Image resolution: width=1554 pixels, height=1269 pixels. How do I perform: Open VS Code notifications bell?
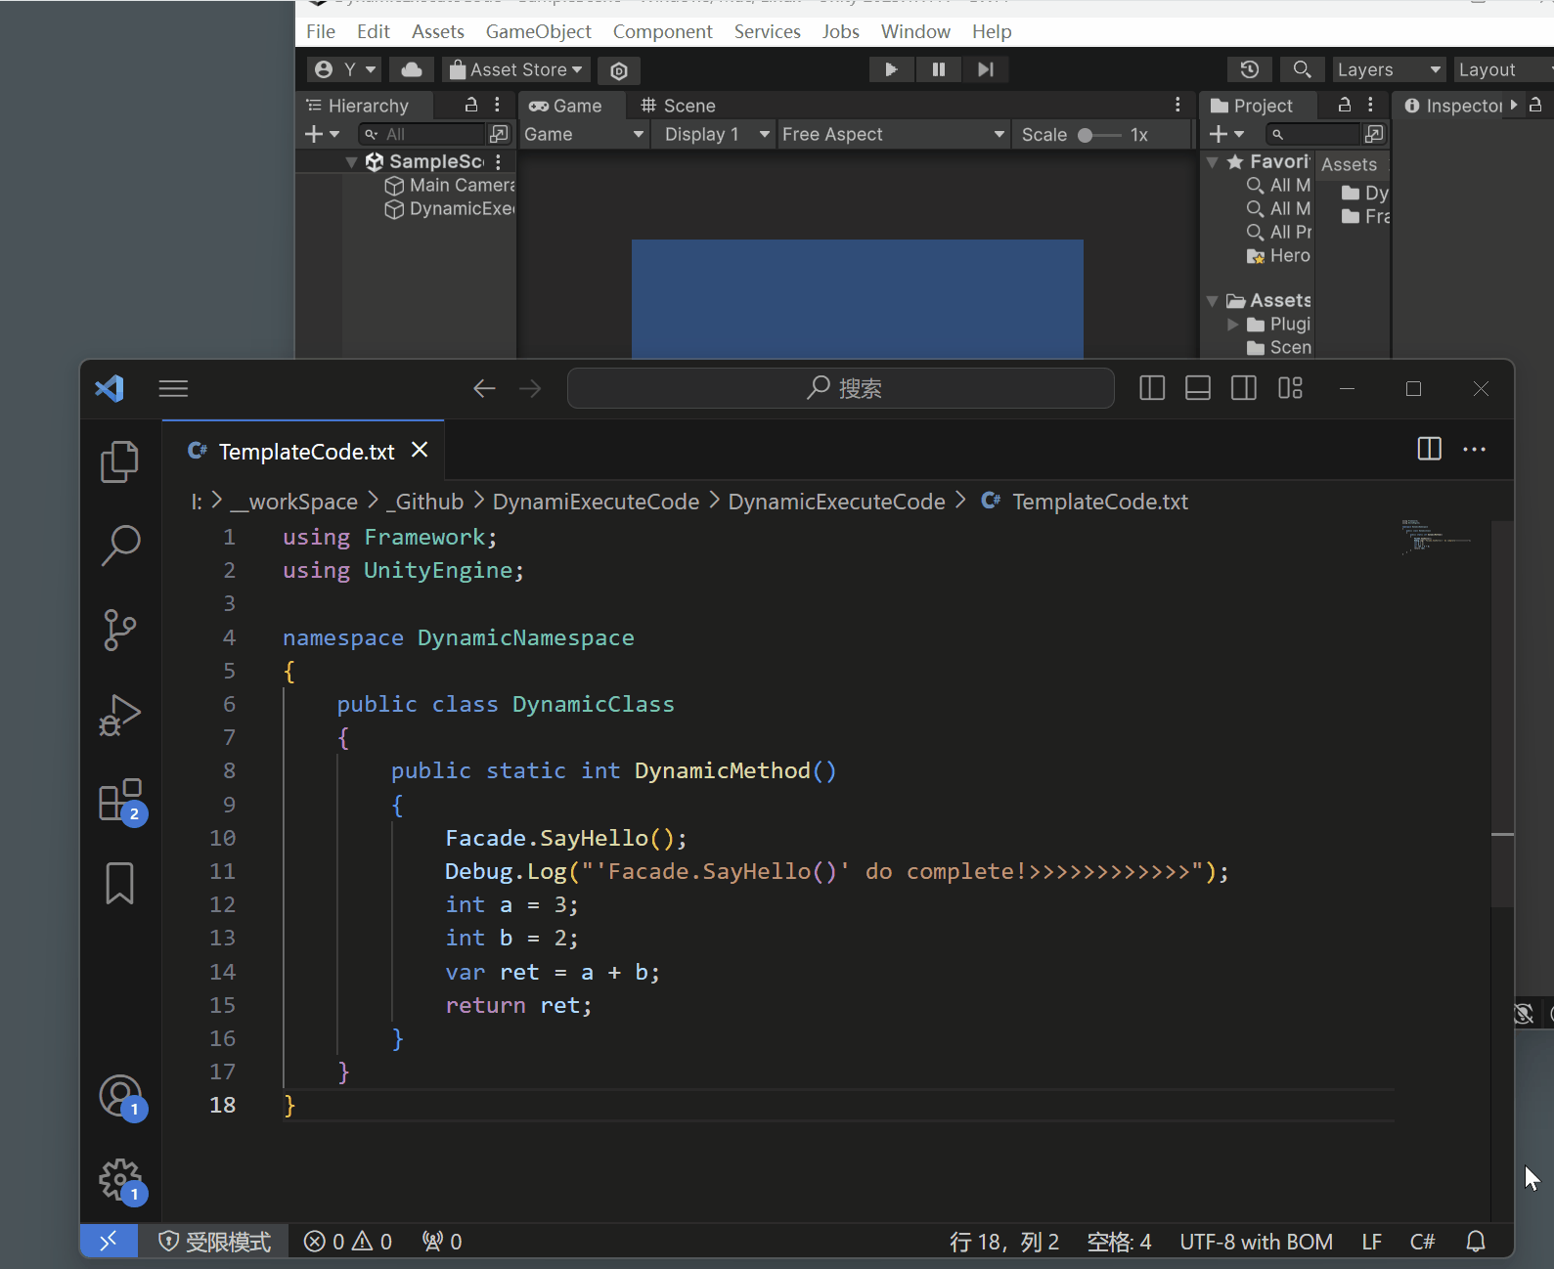pos(1476,1242)
